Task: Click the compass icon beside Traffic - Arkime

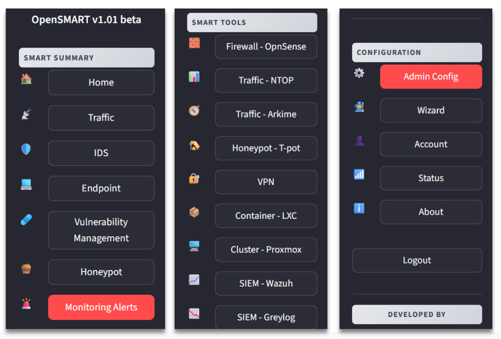Action: point(194,111)
